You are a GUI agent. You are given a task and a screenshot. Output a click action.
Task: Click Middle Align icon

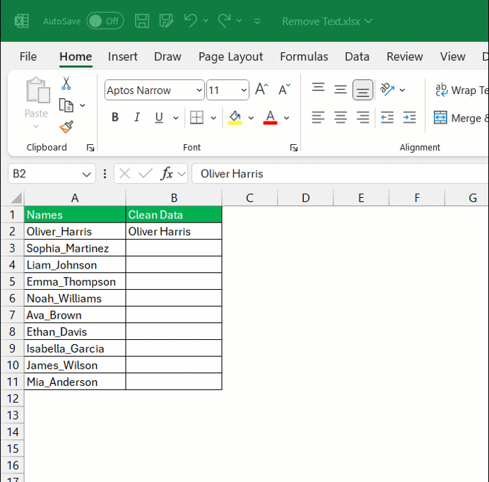coord(340,90)
